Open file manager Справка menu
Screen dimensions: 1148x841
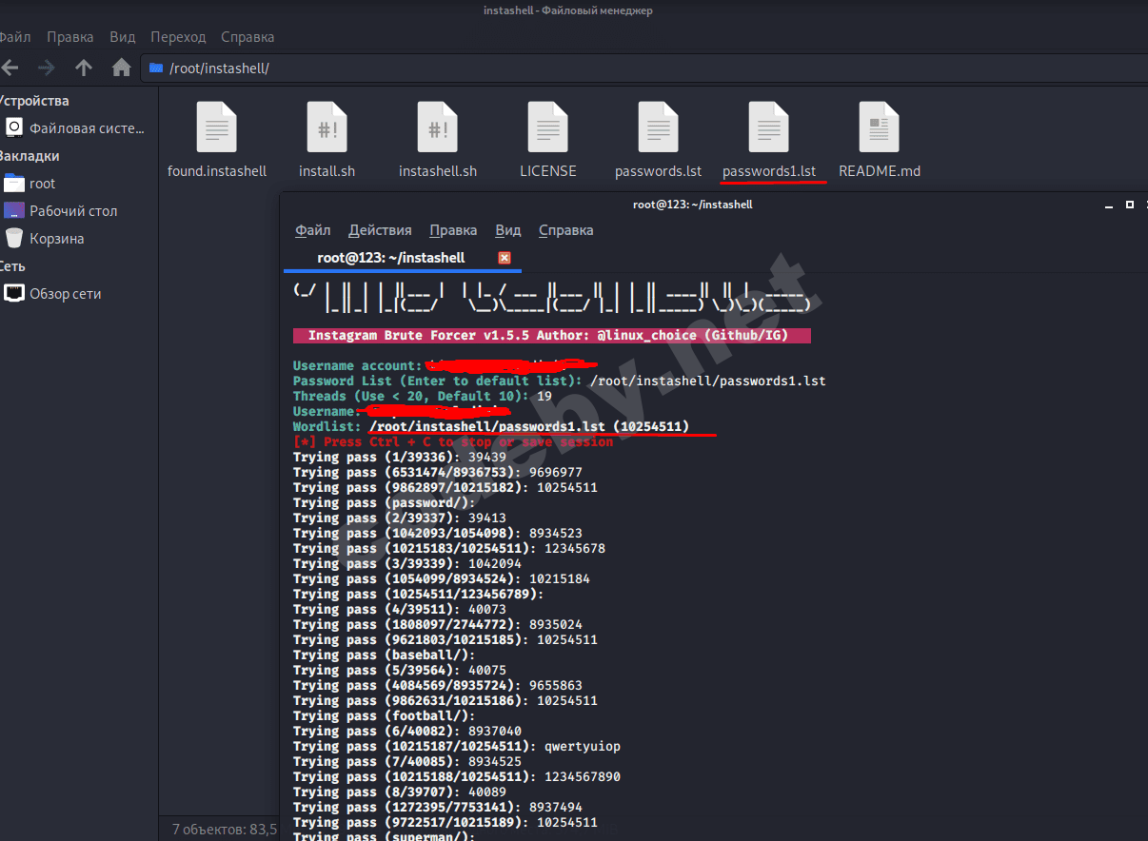tap(247, 37)
